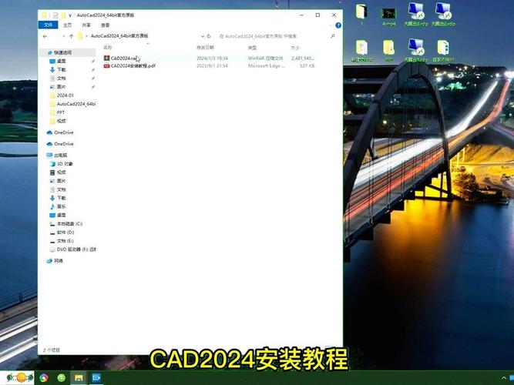514x385 pixels.
Task: Switch to the 查看 ribbon tab
Action: point(106,25)
